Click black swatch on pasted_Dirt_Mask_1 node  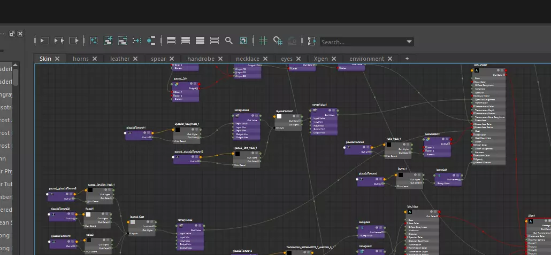click(x=238, y=154)
